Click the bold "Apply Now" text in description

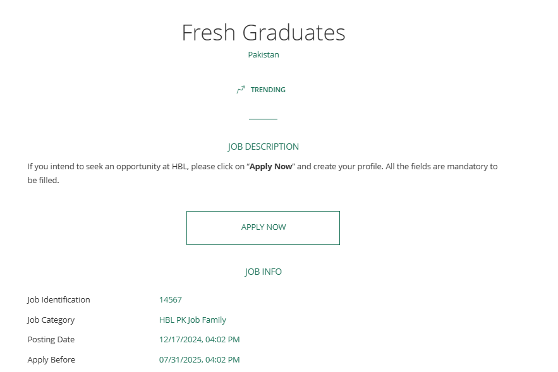271,167
